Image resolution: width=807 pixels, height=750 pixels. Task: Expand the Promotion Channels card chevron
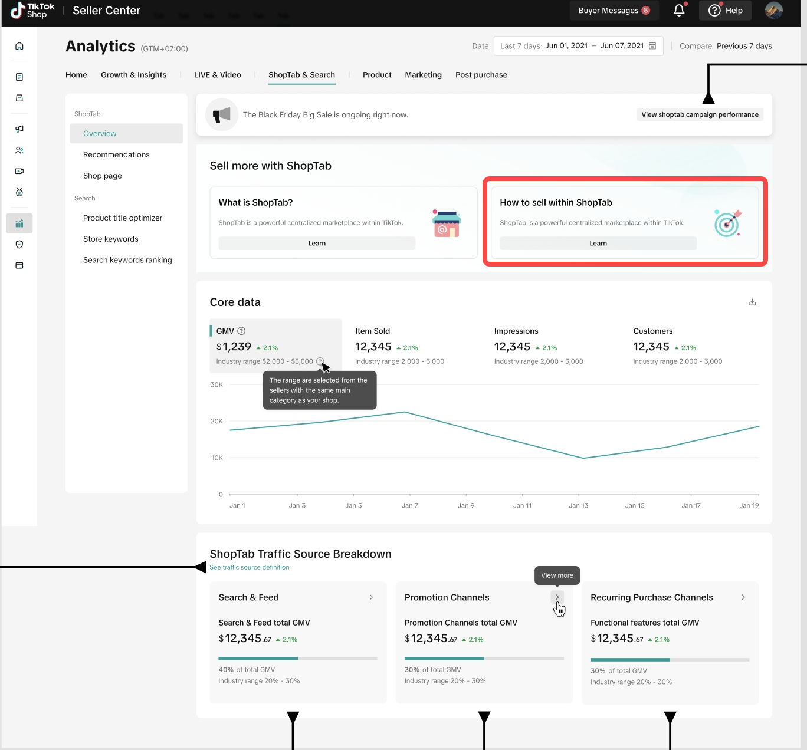pyautogui.click(x=557, y=597)
